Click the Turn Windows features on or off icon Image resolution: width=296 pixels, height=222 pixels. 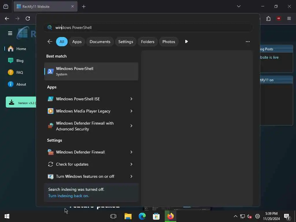coord(50,177)
